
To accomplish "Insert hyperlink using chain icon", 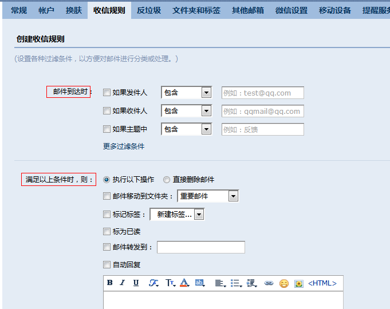I will point(269,283).
